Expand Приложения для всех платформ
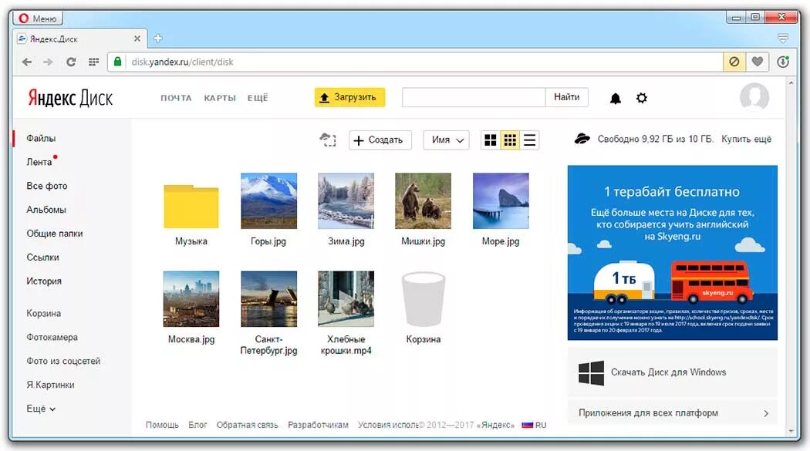 [672, 413]
